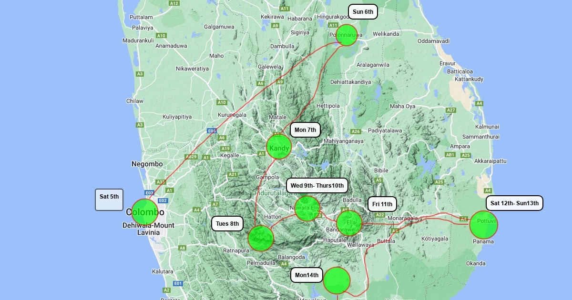Click the Mon14th label
Screen dimensions: 572x300
click(x=306, y=275)
